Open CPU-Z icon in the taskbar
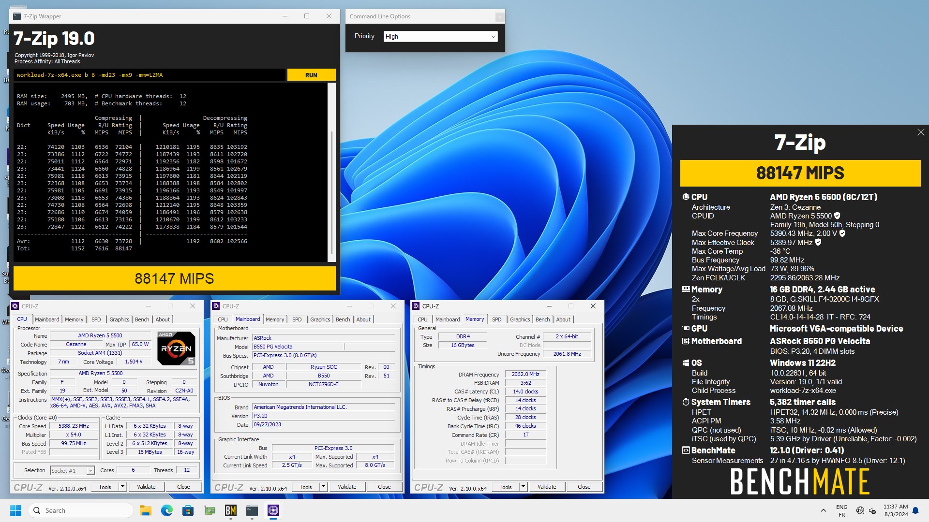 click(x=273, y=510)
